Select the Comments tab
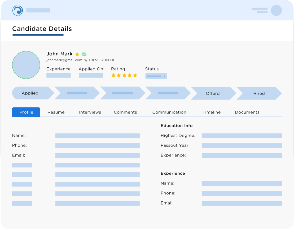 125,112
